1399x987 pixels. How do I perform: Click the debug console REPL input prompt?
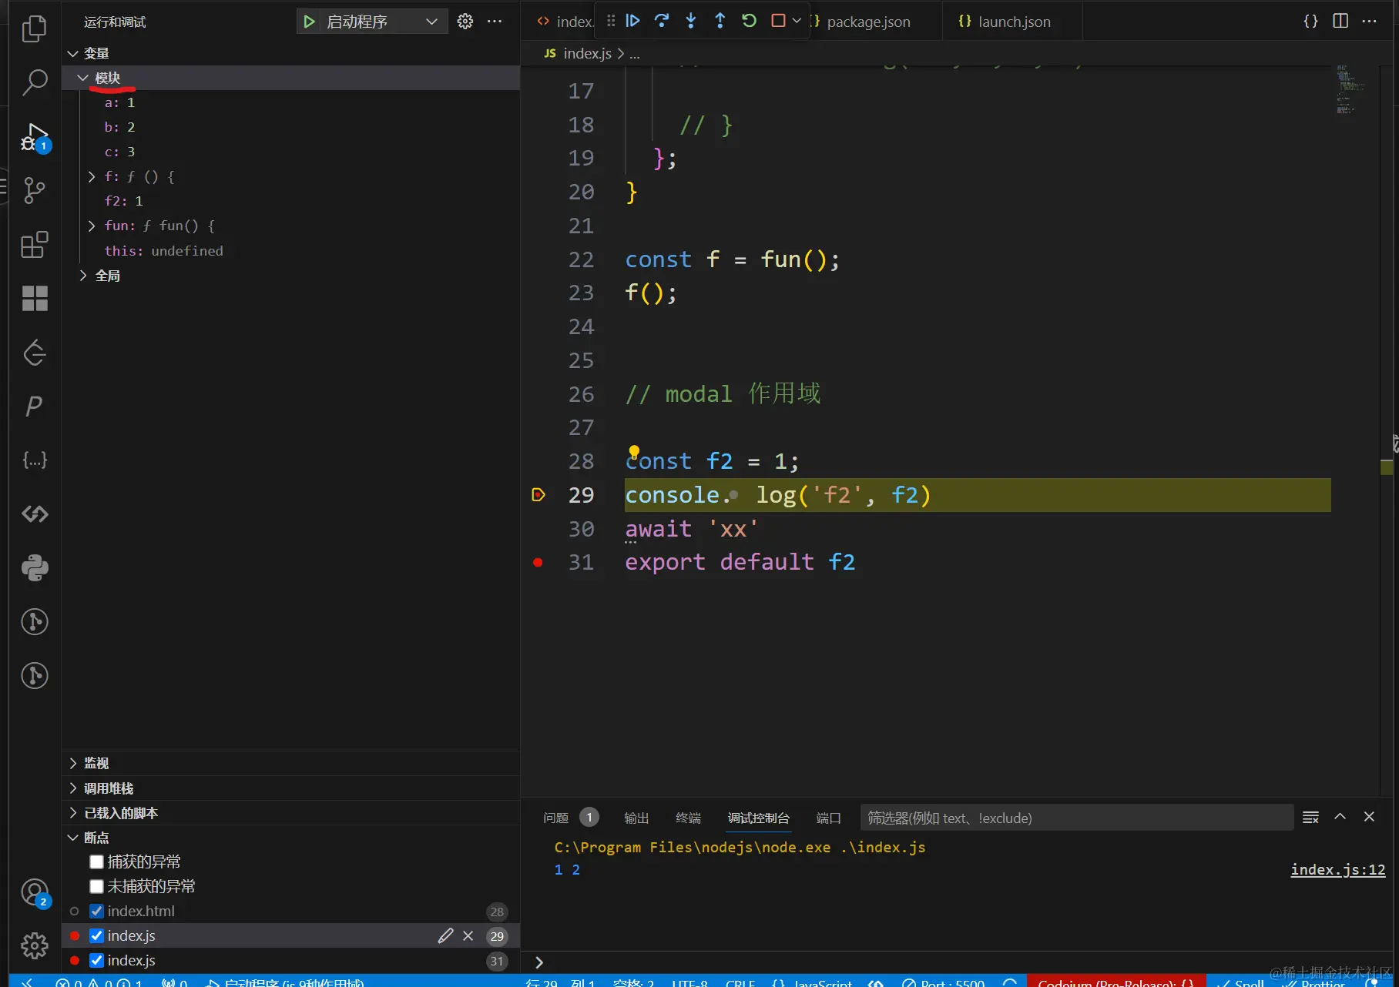pyautogui.click(x=959, y=962)
